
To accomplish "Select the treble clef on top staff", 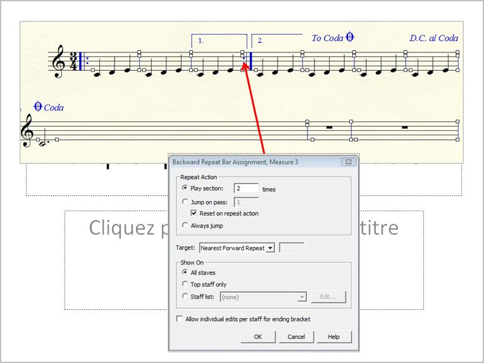I will point(59,61).
